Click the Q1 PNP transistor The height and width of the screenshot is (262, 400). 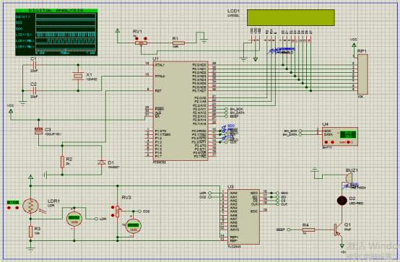338,230
